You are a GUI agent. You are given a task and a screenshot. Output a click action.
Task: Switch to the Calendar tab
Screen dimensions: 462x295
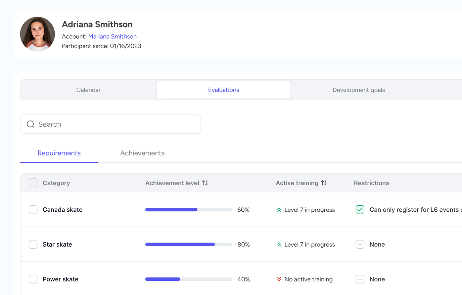click(x=88, y=90)
